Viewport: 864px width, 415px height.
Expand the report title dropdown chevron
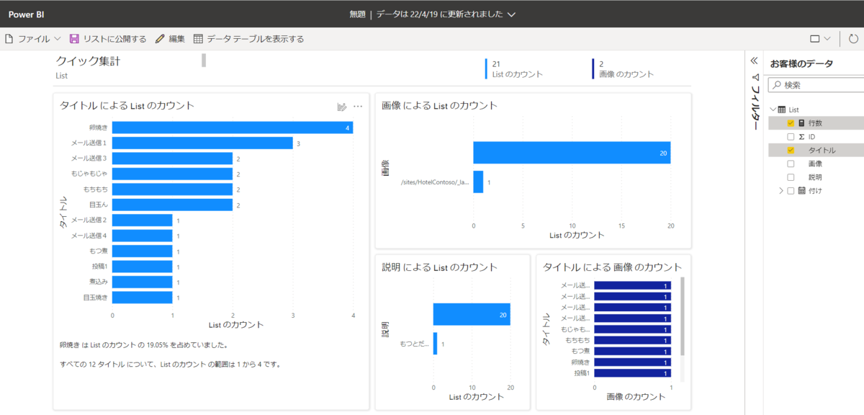click(512, 14)
